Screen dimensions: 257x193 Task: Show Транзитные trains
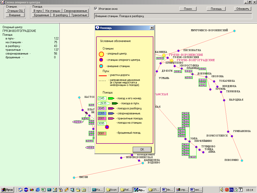click(79, 15)
